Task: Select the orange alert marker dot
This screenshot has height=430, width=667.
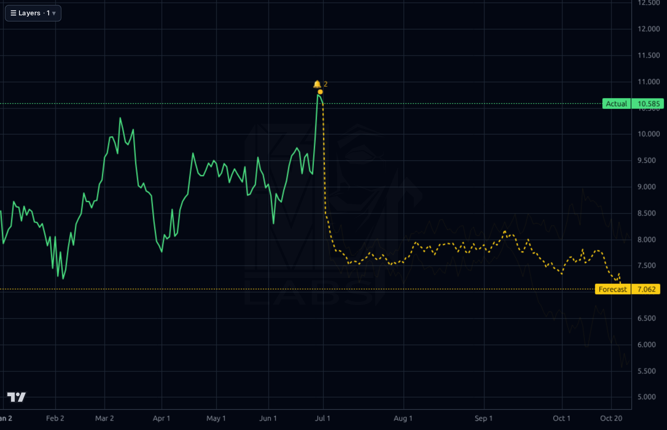Action: pyautogui.click(x=320, y=92)
